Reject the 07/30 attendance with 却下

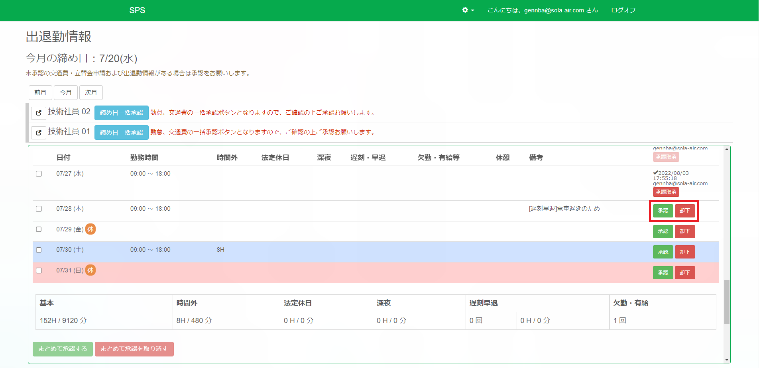[x=684, y=252]
